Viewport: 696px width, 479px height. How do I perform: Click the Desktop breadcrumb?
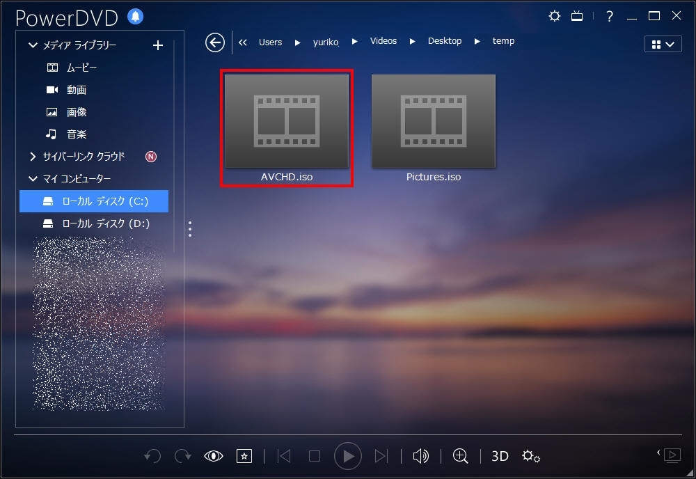445,41
